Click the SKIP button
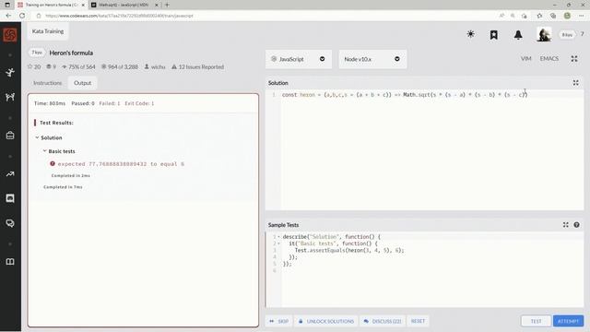This screenshot has width=590, height=332. coord(278,321)
